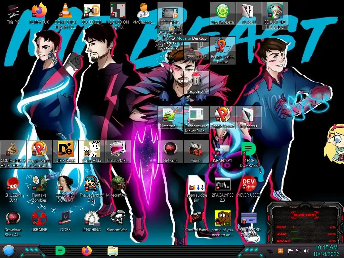The width and height of the screenshot is (344, 258).
Task: Click the Peggle Deluxe shortcut
Action: [x=222, y=117]
